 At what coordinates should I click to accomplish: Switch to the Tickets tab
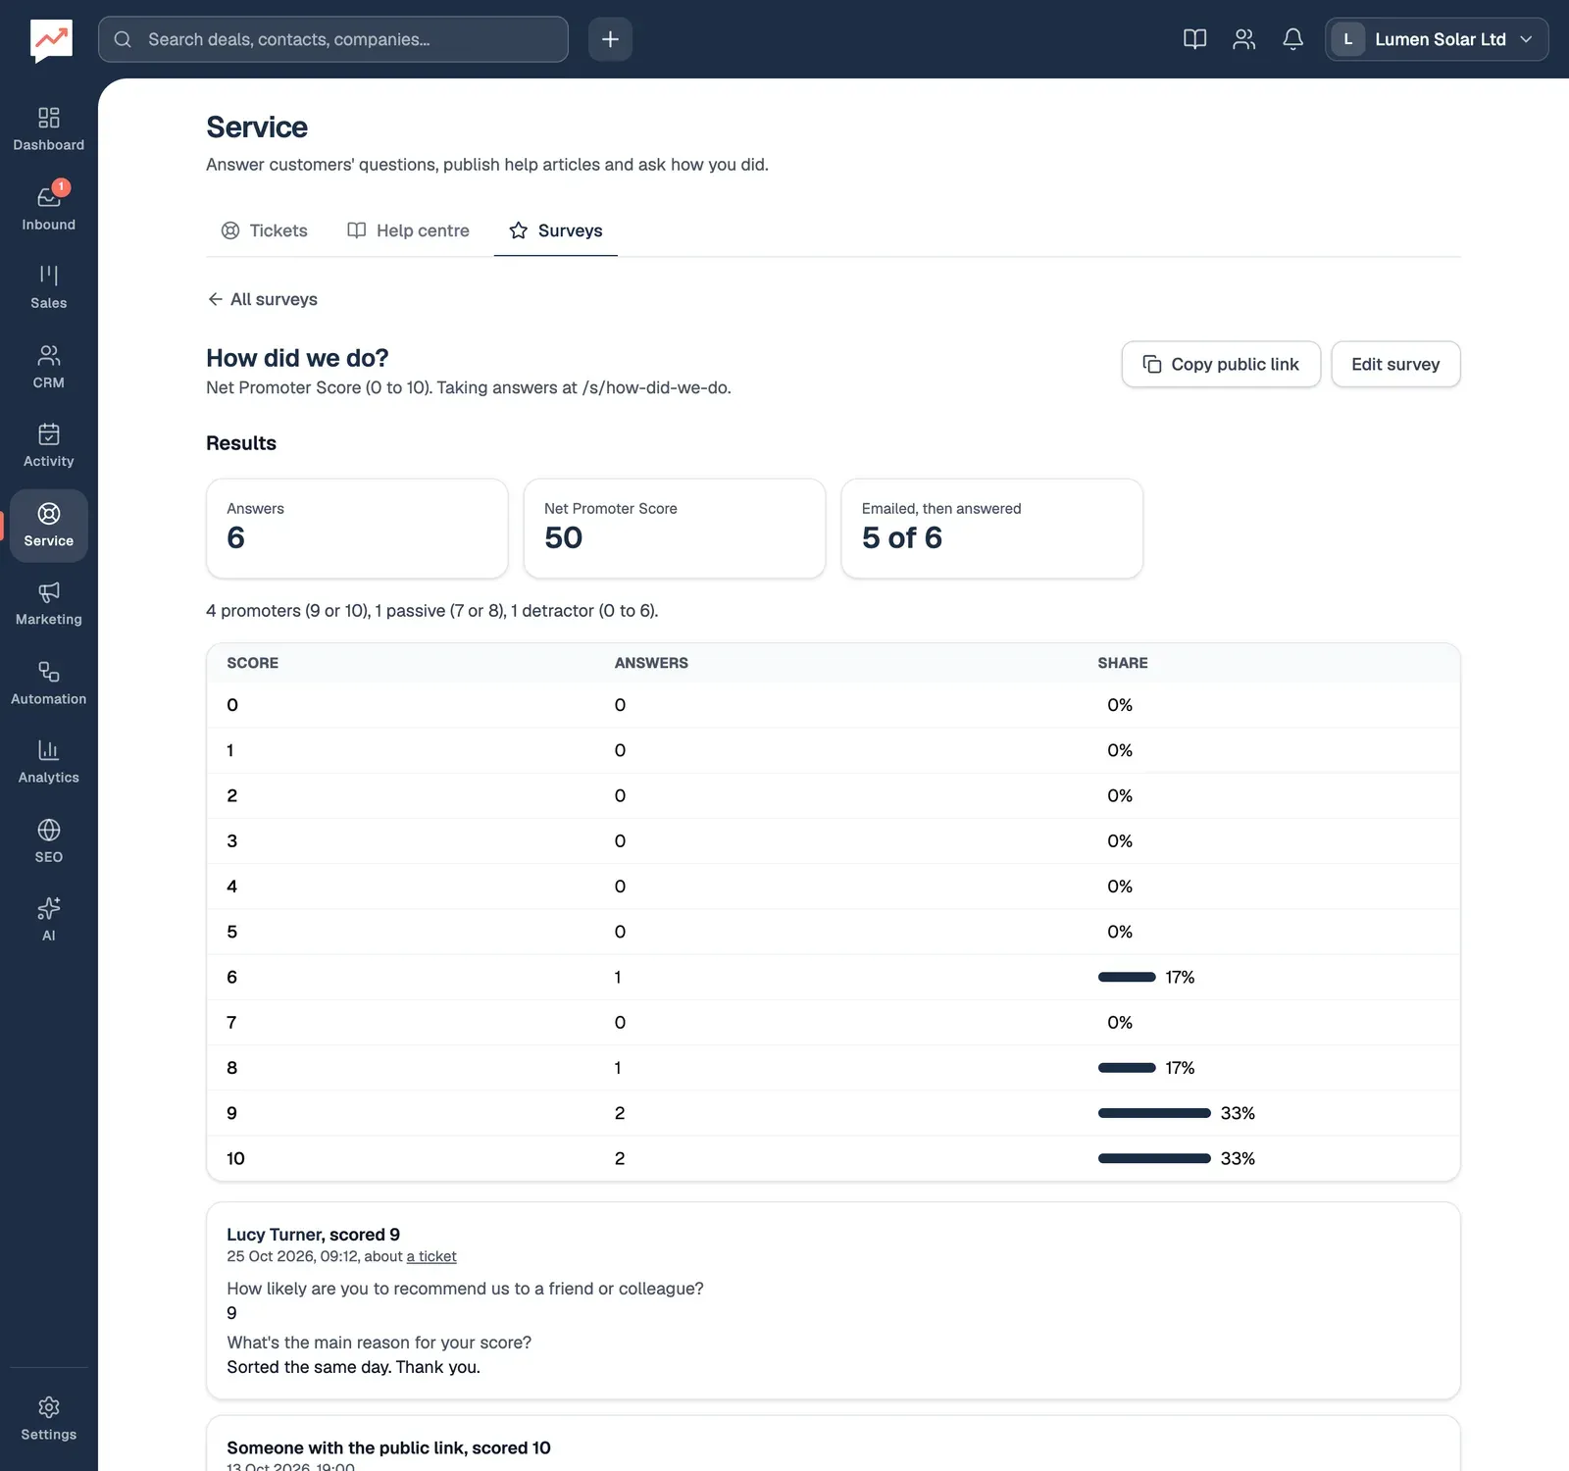pyautogui.click(x=265, y=230)
